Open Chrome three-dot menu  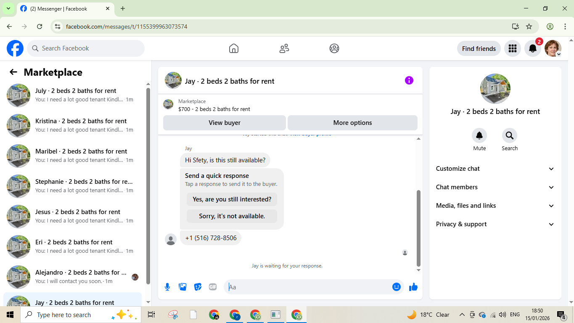565,26
